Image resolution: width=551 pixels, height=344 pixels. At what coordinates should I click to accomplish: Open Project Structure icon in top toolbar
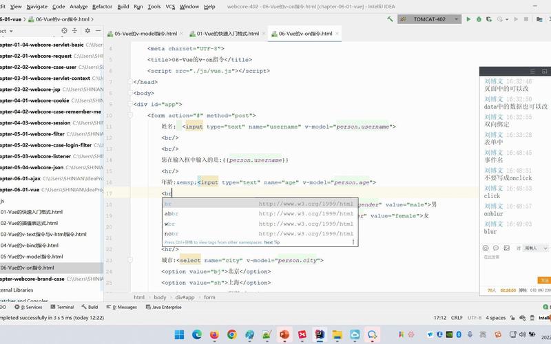(x=539, y=19)
